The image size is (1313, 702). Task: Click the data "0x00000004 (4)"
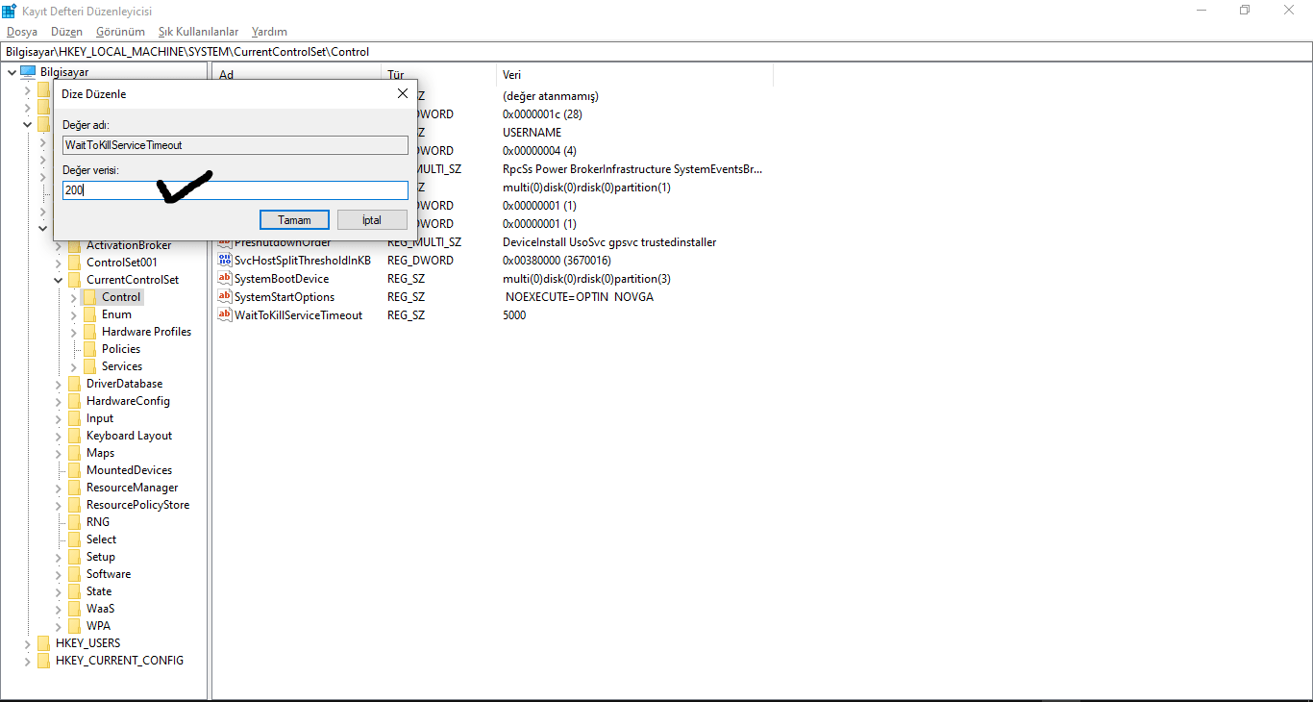point(539,151)
